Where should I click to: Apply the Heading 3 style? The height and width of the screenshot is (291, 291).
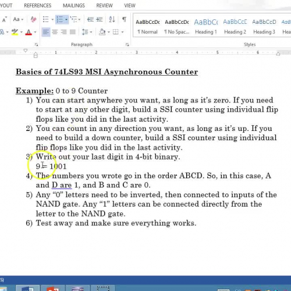pos(264,27)
